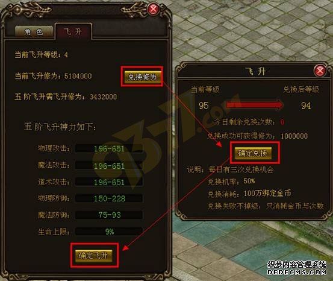Click the red remaining exchange count 0
Viewport: 333px width, 281px height.
coord(282,122)
